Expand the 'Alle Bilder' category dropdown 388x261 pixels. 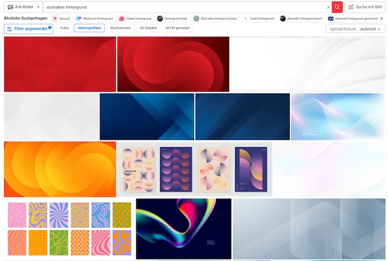[22, 7]
